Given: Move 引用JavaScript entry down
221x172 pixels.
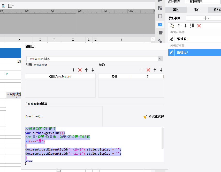Looking at the screenshot, I should tap(93, 70).
